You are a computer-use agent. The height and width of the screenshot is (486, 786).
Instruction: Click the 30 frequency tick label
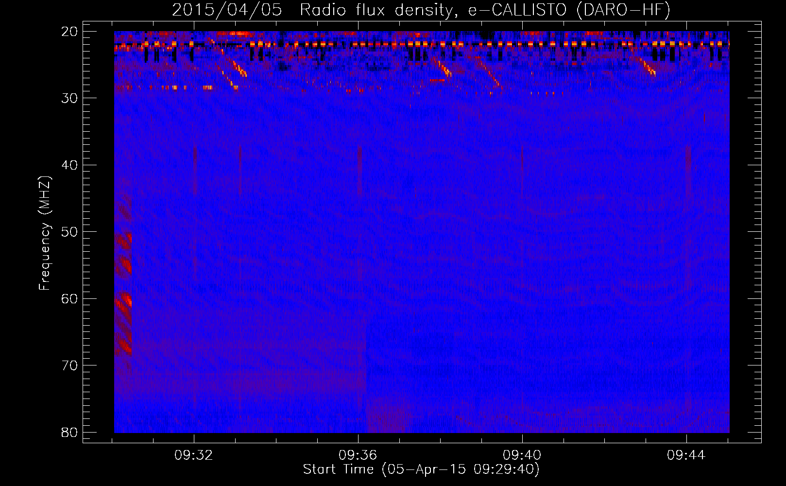point(70,98)
